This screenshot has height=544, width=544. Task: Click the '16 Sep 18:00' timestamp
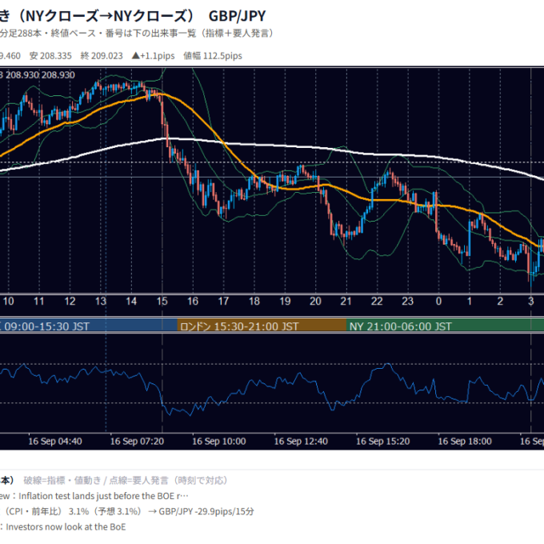pyautogui.click(x=465, y=442)
